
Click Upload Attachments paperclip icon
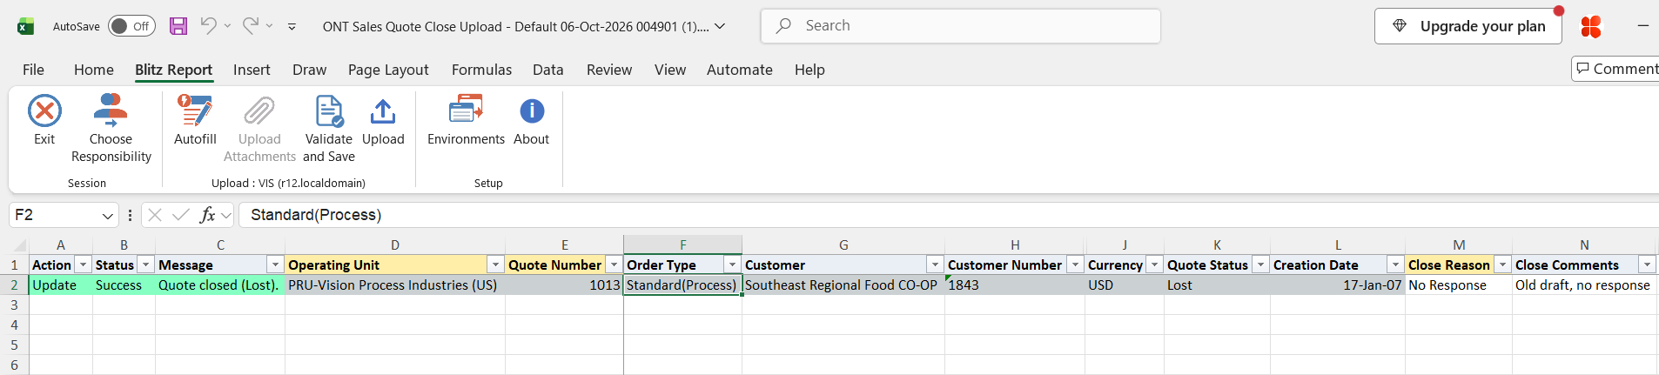pyautogui.click(x=259, y=111)
